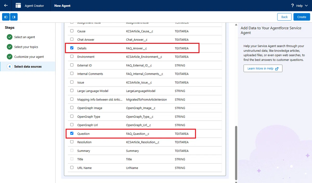Click the LargeLanguageModel API name cell
The width and height of the screenshot is (312, 183).
point(141,91)
